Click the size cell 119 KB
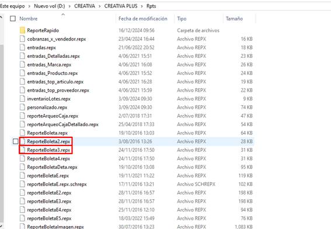This screenshot has width=331, height=229. coord(246,176)
